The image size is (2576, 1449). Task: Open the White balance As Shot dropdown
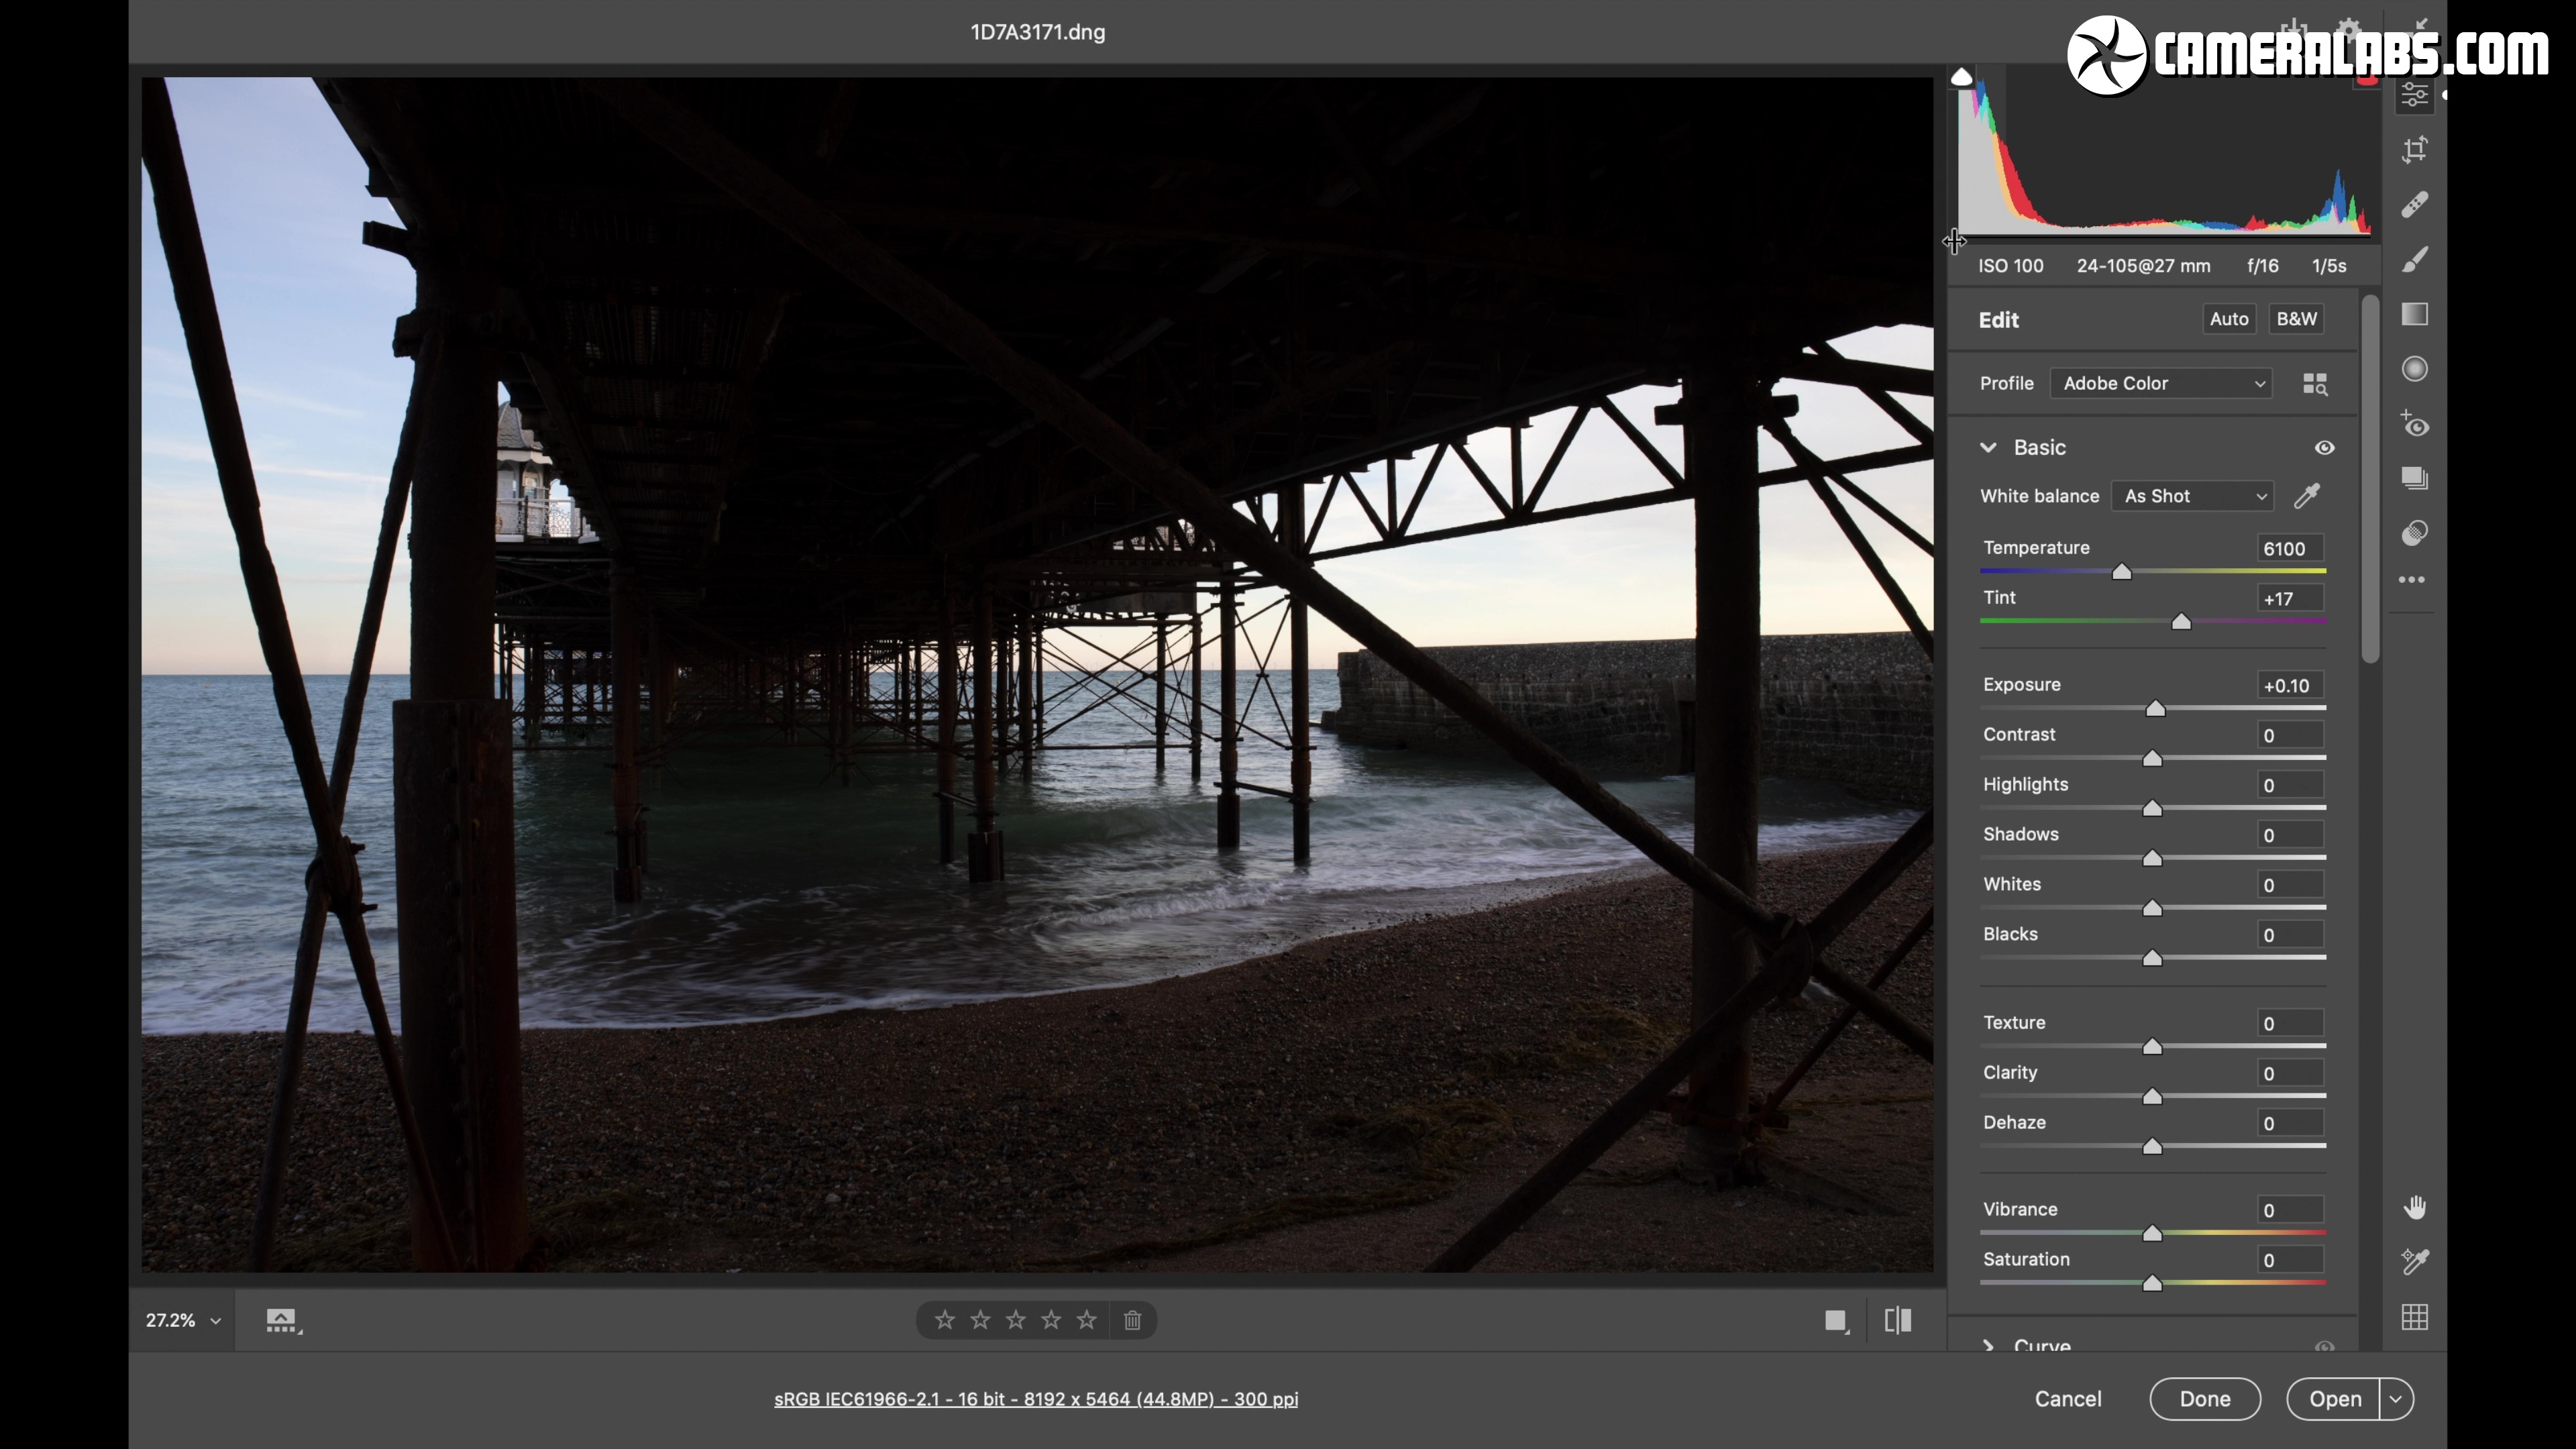[2192, 496]
